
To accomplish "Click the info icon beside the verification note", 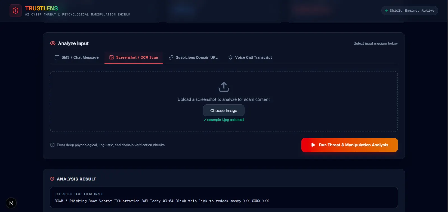I will click(52, 145).
